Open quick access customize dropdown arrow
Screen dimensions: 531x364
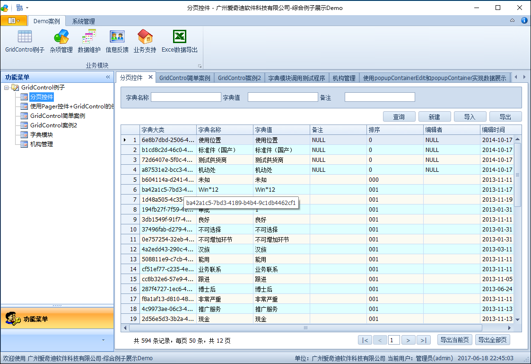tap(27, 8)
